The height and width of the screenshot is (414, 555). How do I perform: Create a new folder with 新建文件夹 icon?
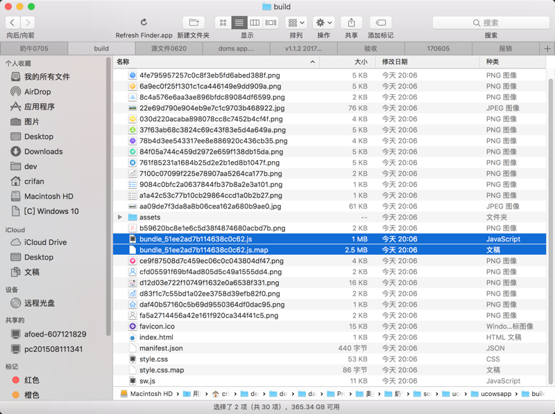pos(194,23)
